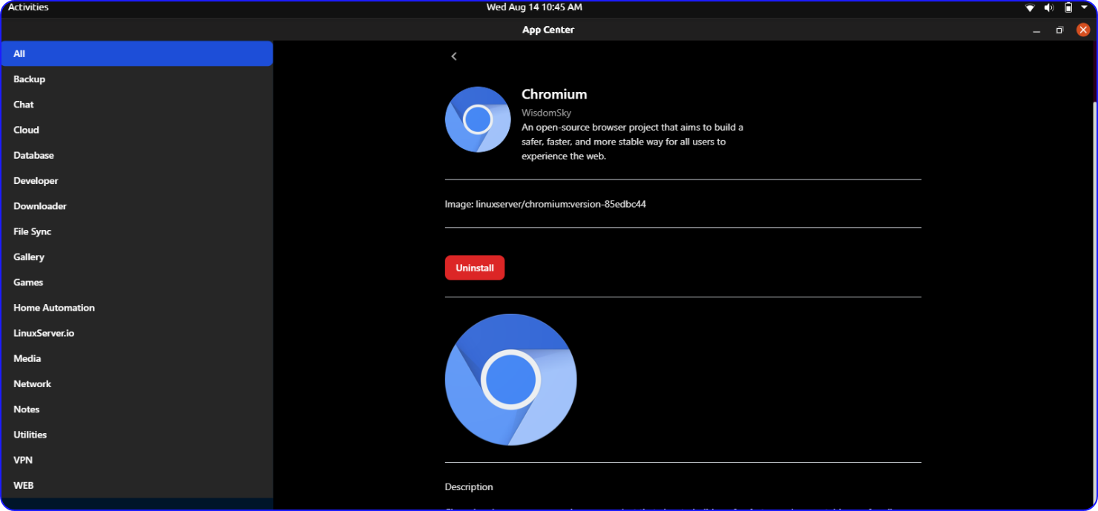Click the volume speaker icon
The height and width of the screenshot is (511, 1098).
(1049, 7)
